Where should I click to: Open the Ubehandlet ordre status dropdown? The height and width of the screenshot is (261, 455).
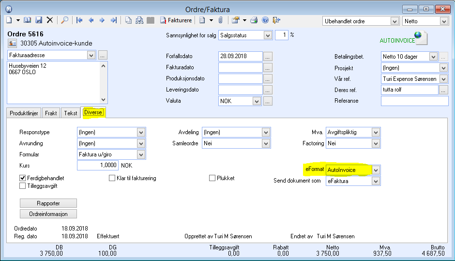(x=394, y=21)
